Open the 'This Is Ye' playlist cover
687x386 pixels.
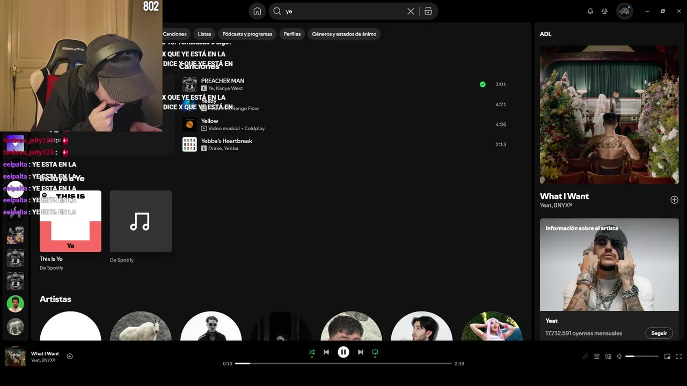pos(70,221)
